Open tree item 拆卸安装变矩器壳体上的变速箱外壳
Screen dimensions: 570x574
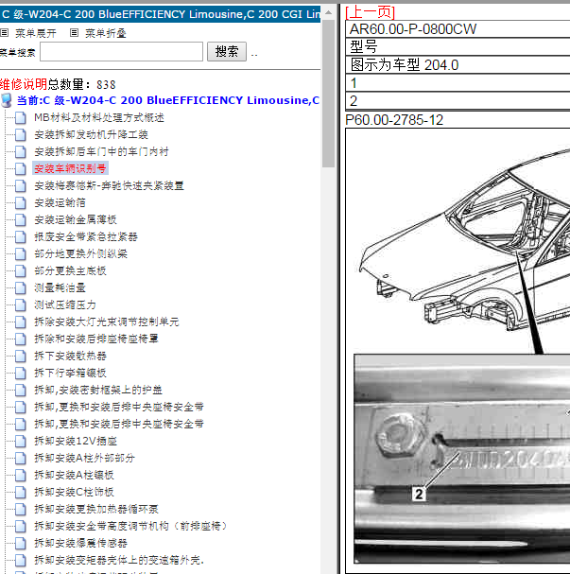119,561
